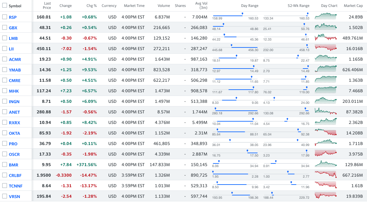Click the TCNNF market time 3:59PM EST
Viewport: 367px width, 204px height.
point(133,186)
